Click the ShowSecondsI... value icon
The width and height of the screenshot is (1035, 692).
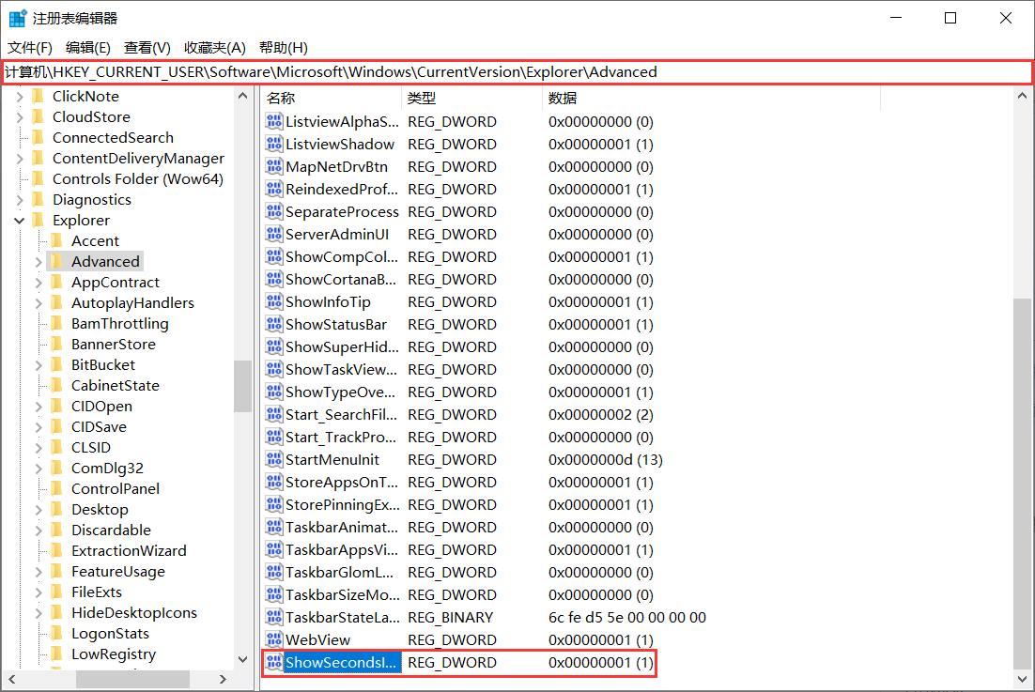point(274,662)
